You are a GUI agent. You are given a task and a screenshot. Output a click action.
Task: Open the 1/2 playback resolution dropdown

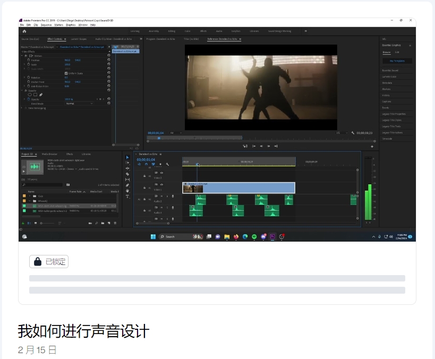[342, 133]
